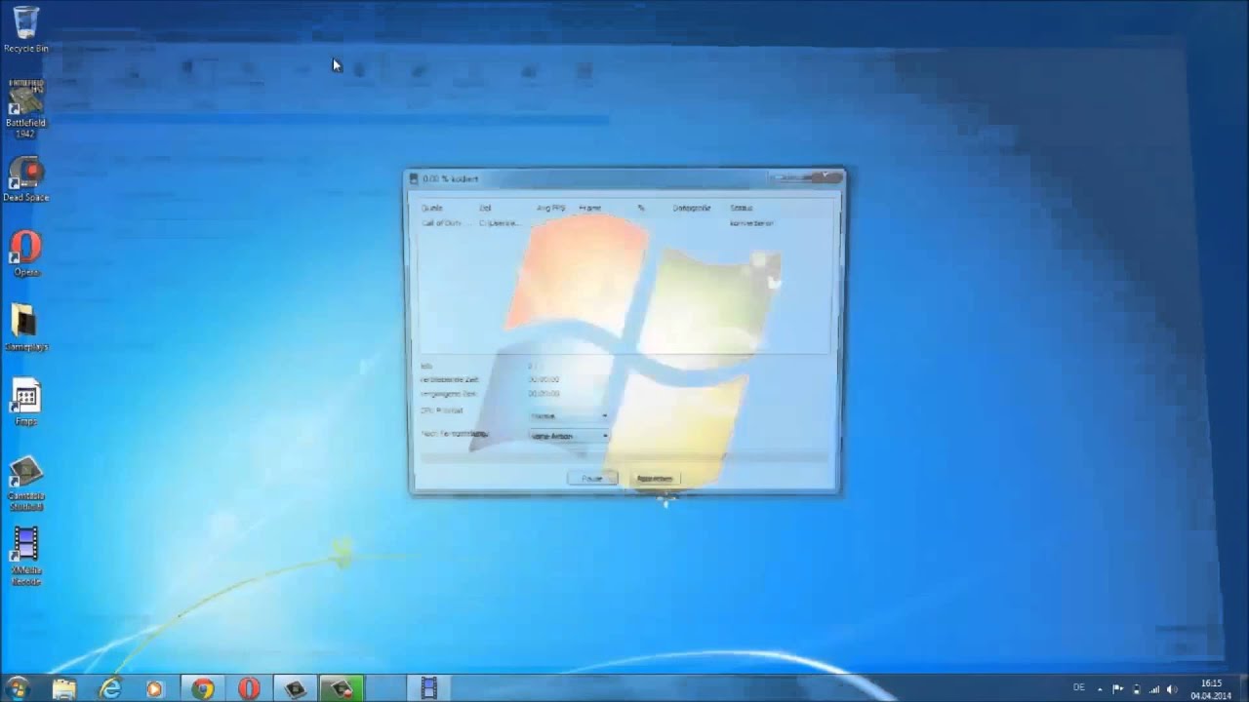This screenshot has width=1249, height=702.
Task: Open Windows Explorer from the taskbar
Action: (x=63, y=688)
